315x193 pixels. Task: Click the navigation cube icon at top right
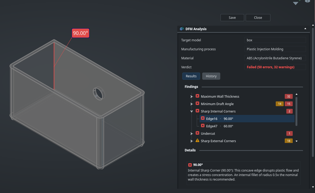[307, 2]
